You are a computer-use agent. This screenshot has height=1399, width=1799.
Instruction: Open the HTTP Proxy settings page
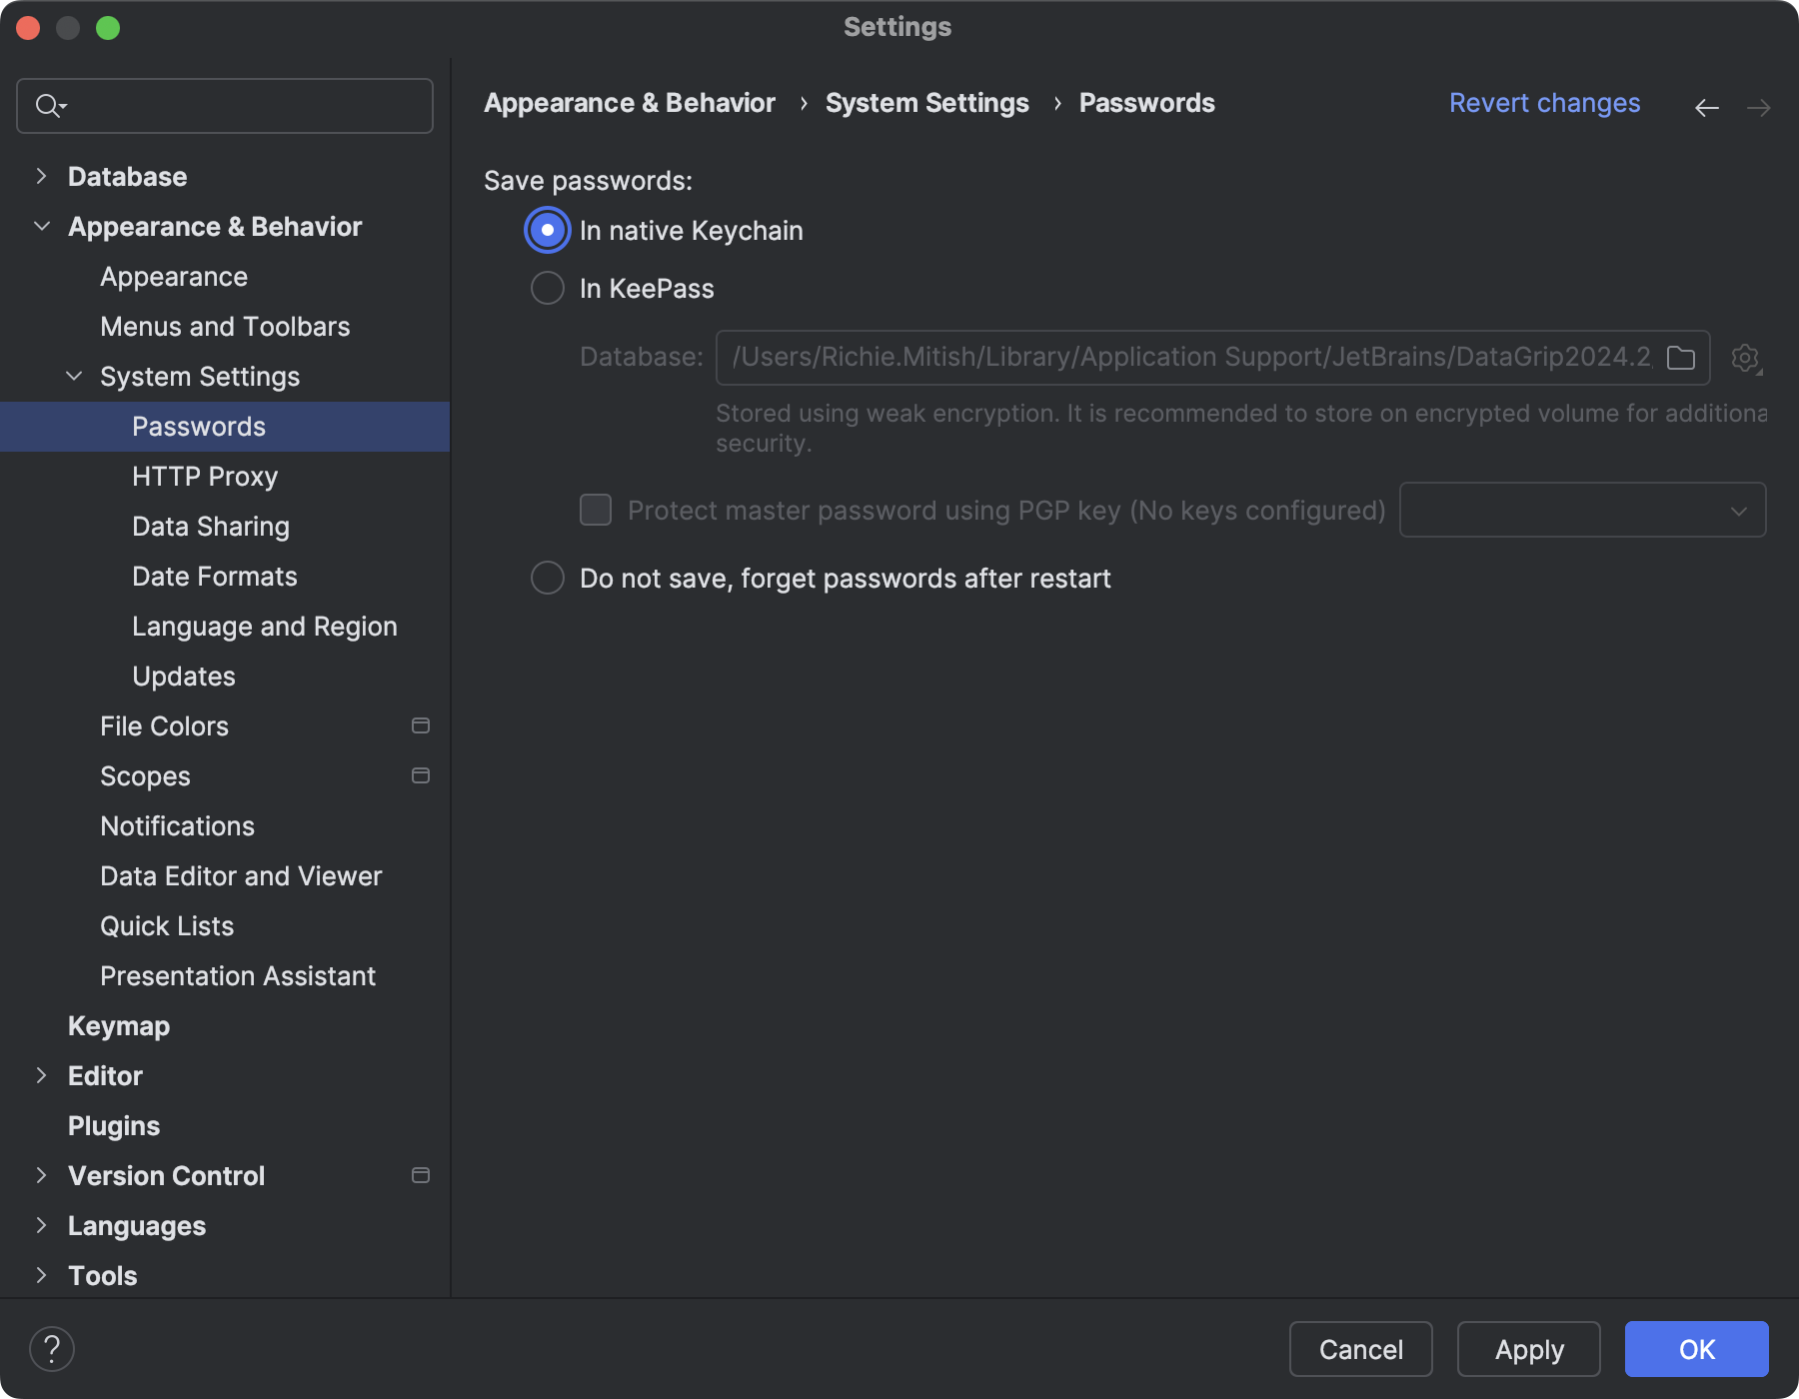click(205, 477)
